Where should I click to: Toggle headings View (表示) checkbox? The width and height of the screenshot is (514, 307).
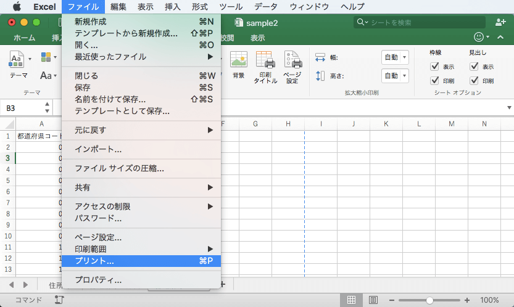[x=474, y=67]
